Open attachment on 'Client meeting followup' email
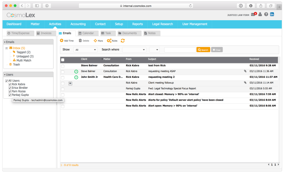The image size is (284, 172). 245,83
